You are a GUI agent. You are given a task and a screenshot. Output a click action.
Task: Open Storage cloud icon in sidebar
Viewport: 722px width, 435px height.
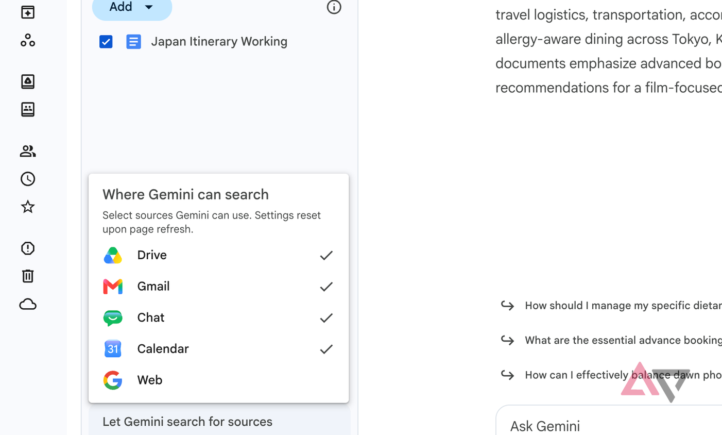click(28, 304)
